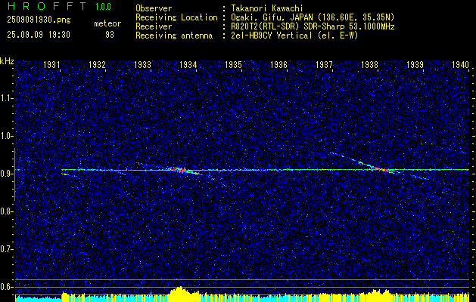Click the meteor count 93
Screen dimensions: 476x302
(110, 35)
